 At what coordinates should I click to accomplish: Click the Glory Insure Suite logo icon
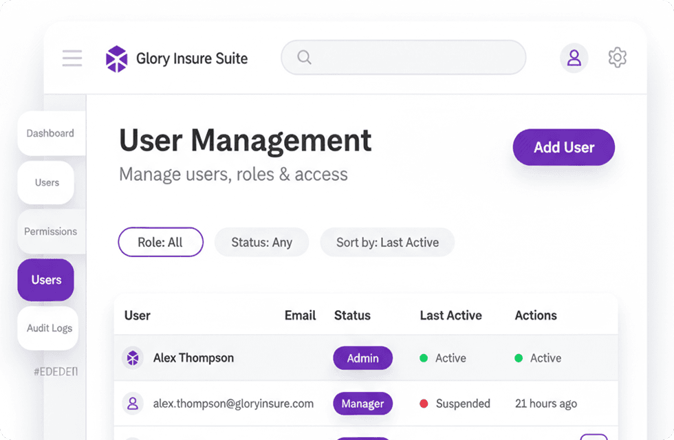pyautogui.click(x=116, y=59)
